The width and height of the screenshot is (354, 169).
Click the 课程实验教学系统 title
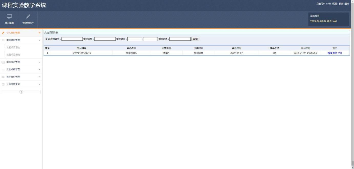pyautogui.click(x=24, y=5)
